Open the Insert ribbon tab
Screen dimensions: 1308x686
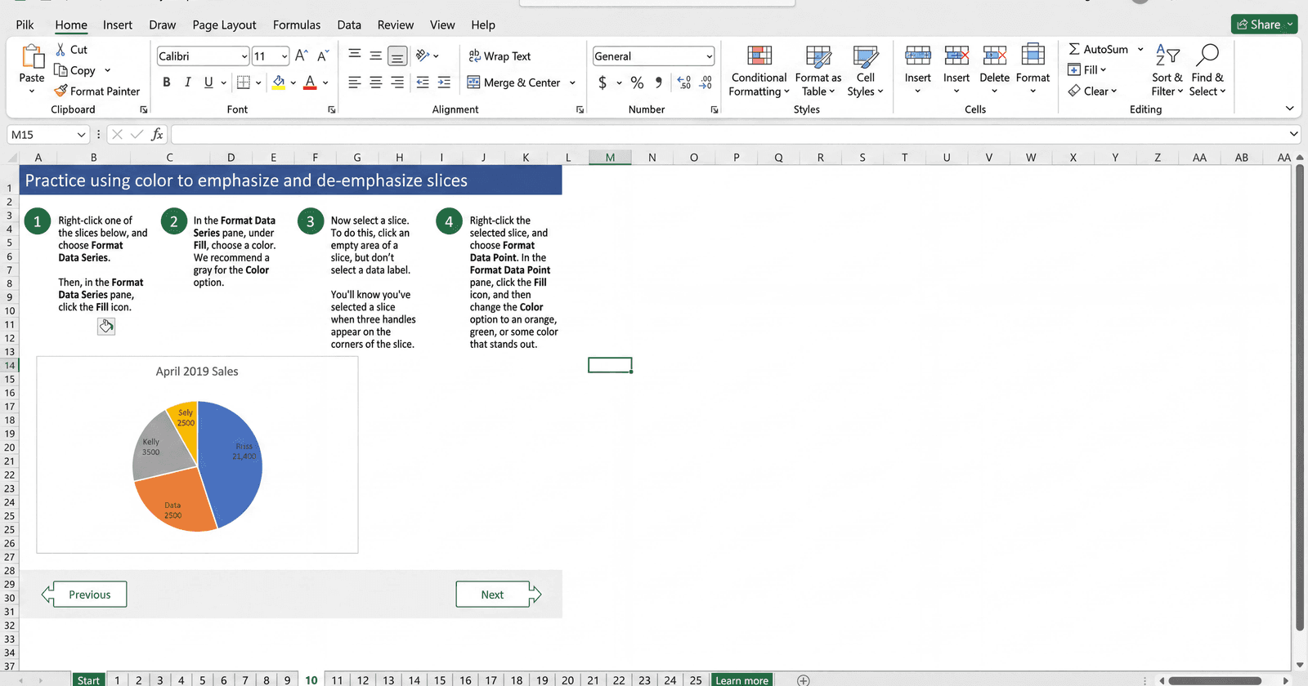coord(118,24)
